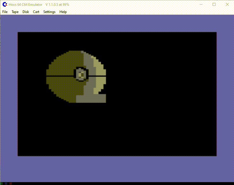
Task: Expand the Disk menu
Action: click(x=26, y=12)
